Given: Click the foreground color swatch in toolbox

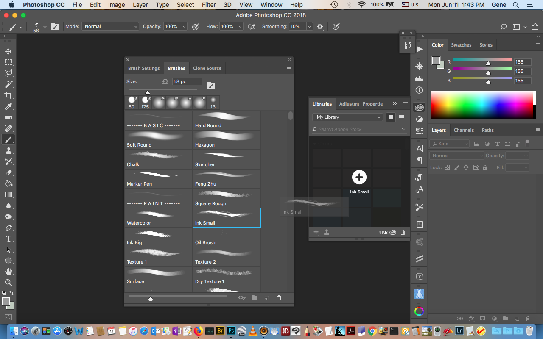Looking at the screenshot, I should pyautogui.click(x=6, y=301).
